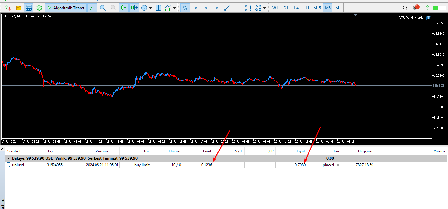Switch chart to W1 timeframe
The height and width of the screenshot is (209, 448).
click(275, 8)
